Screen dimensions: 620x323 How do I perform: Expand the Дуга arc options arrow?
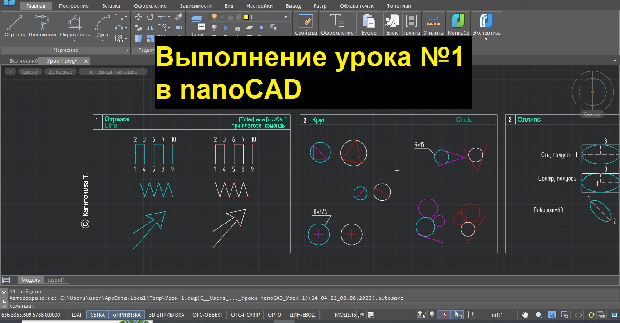click(x=103, y=40)
